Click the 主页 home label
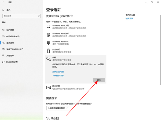The height and width of the screenshot is (120, 161). pos(8,10)
